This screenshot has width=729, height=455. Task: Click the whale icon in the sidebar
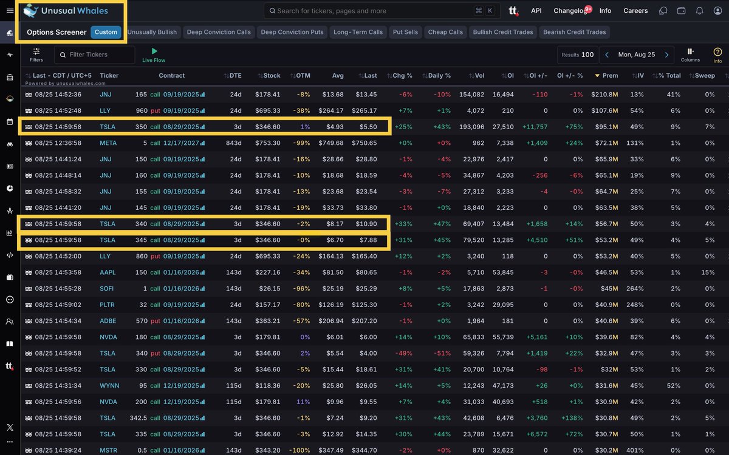(10, 33)
